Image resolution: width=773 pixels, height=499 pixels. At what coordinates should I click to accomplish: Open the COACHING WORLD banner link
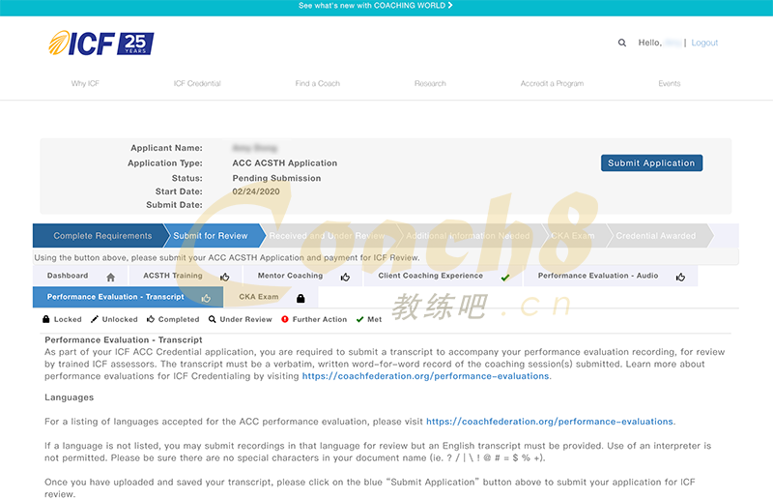[x=376, y=6]
